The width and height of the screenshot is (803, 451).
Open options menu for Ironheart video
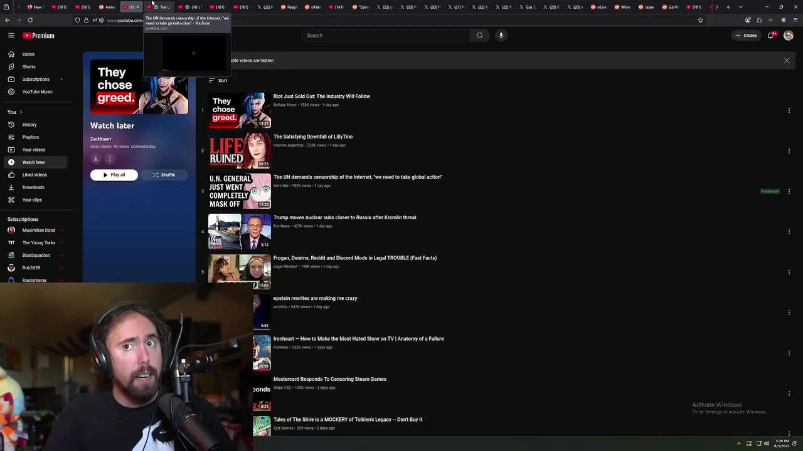(789, 353)
